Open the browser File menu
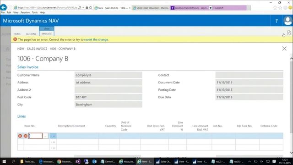The height and width of the screenshot is (165, 293). tap(3, 12)
